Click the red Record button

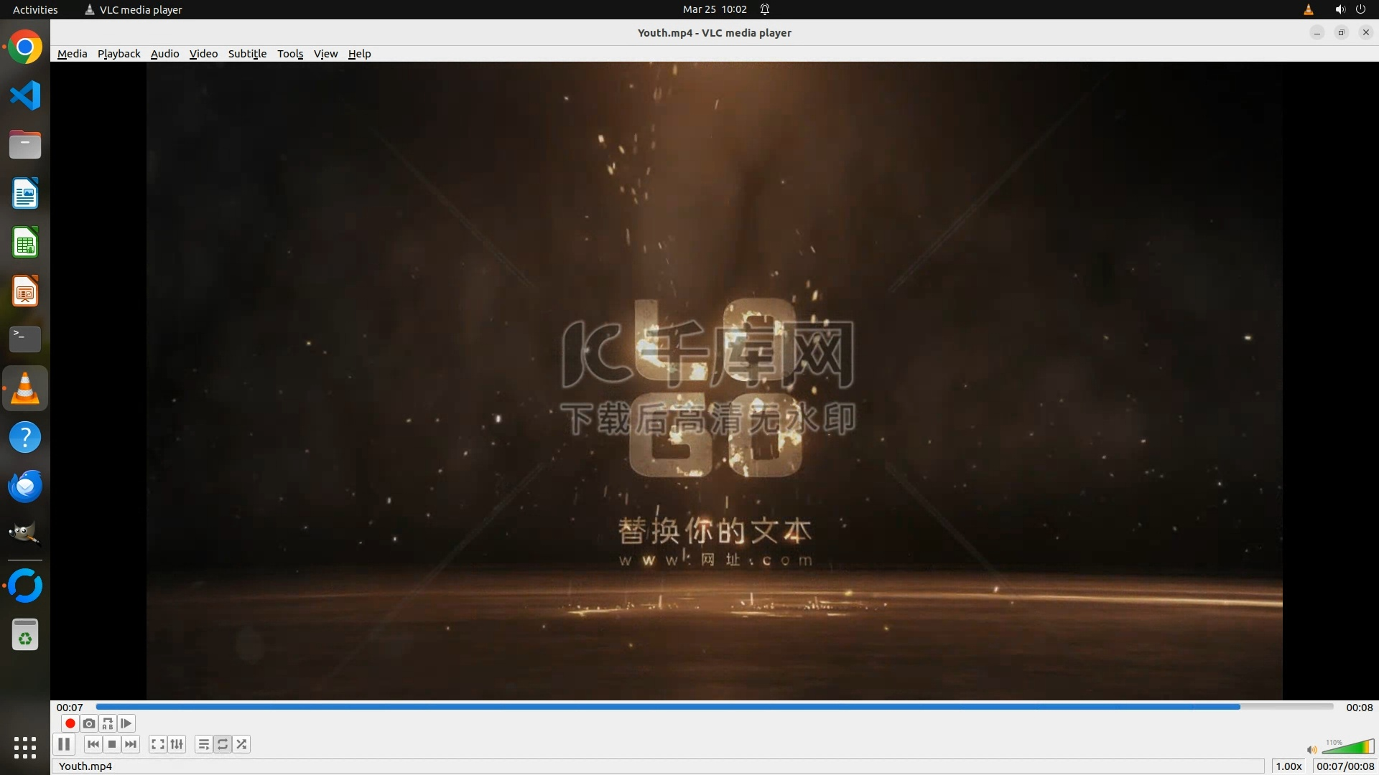click(70, 723)
